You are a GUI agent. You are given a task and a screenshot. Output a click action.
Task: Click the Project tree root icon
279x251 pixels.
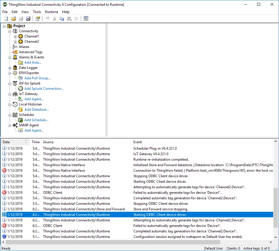point(10,26)
